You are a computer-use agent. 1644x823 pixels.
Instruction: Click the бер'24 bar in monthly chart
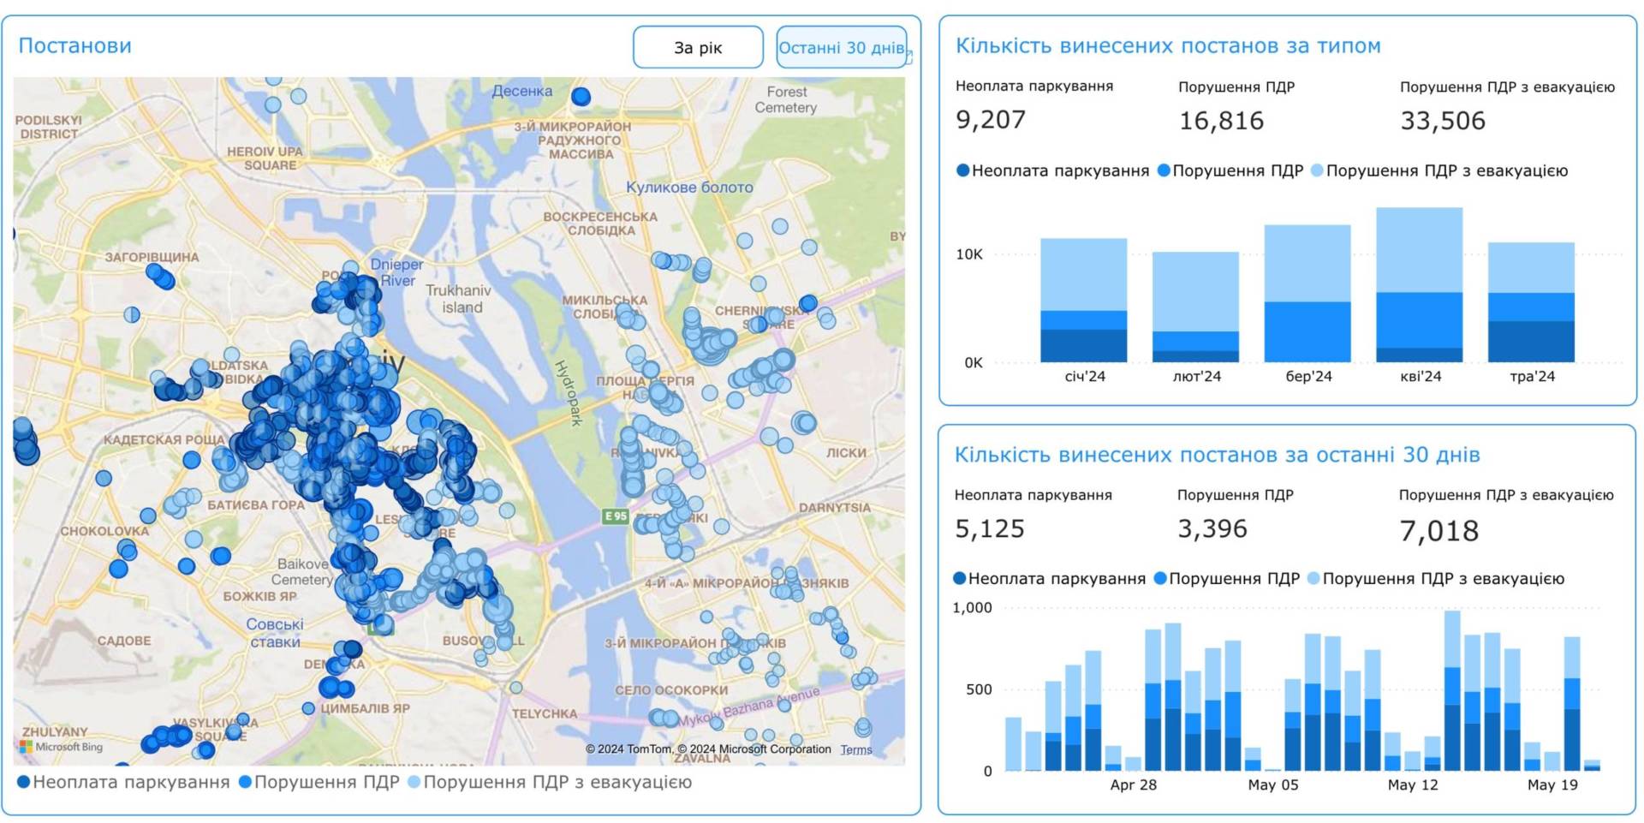(1307, 293)
